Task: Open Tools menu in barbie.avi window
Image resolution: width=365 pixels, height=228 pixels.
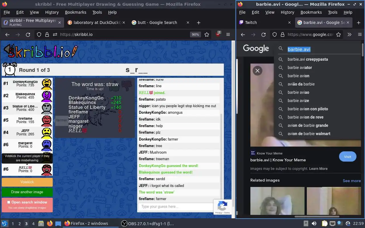Action: pyautogui.click(x=332, y=12)
